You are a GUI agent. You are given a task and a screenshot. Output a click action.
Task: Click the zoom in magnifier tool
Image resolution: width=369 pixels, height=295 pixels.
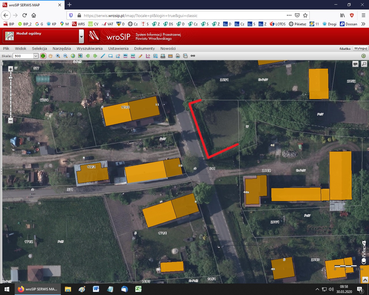coord(58,56)
